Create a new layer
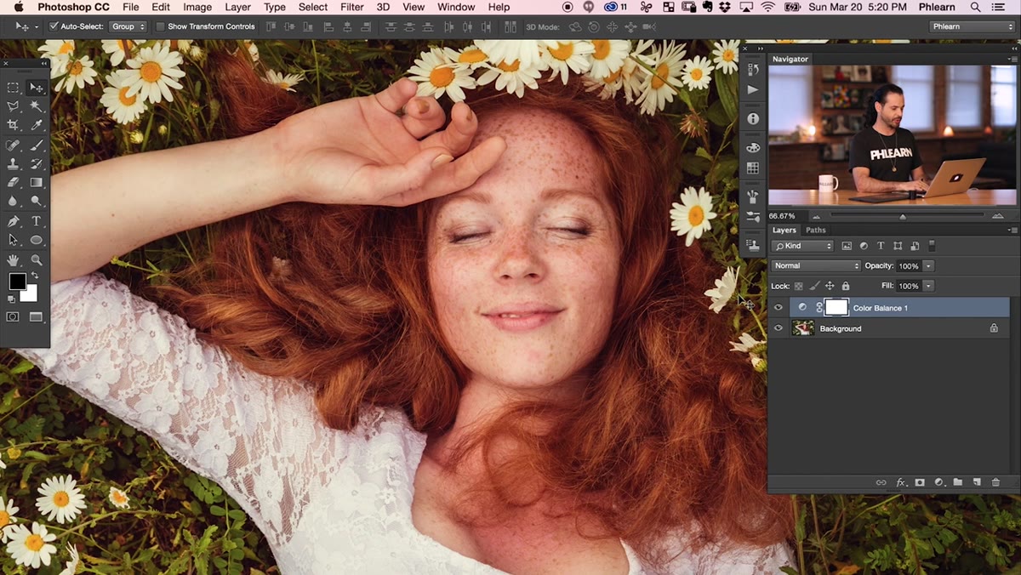This screenshot has width=1021, height=575. click(977, 482)
